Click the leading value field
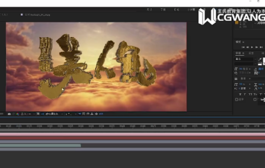 tap(261, 69)
